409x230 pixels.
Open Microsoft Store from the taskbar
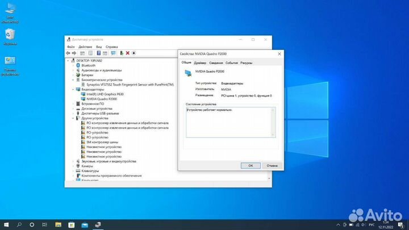pyautogui.click(x=71, y=224)
